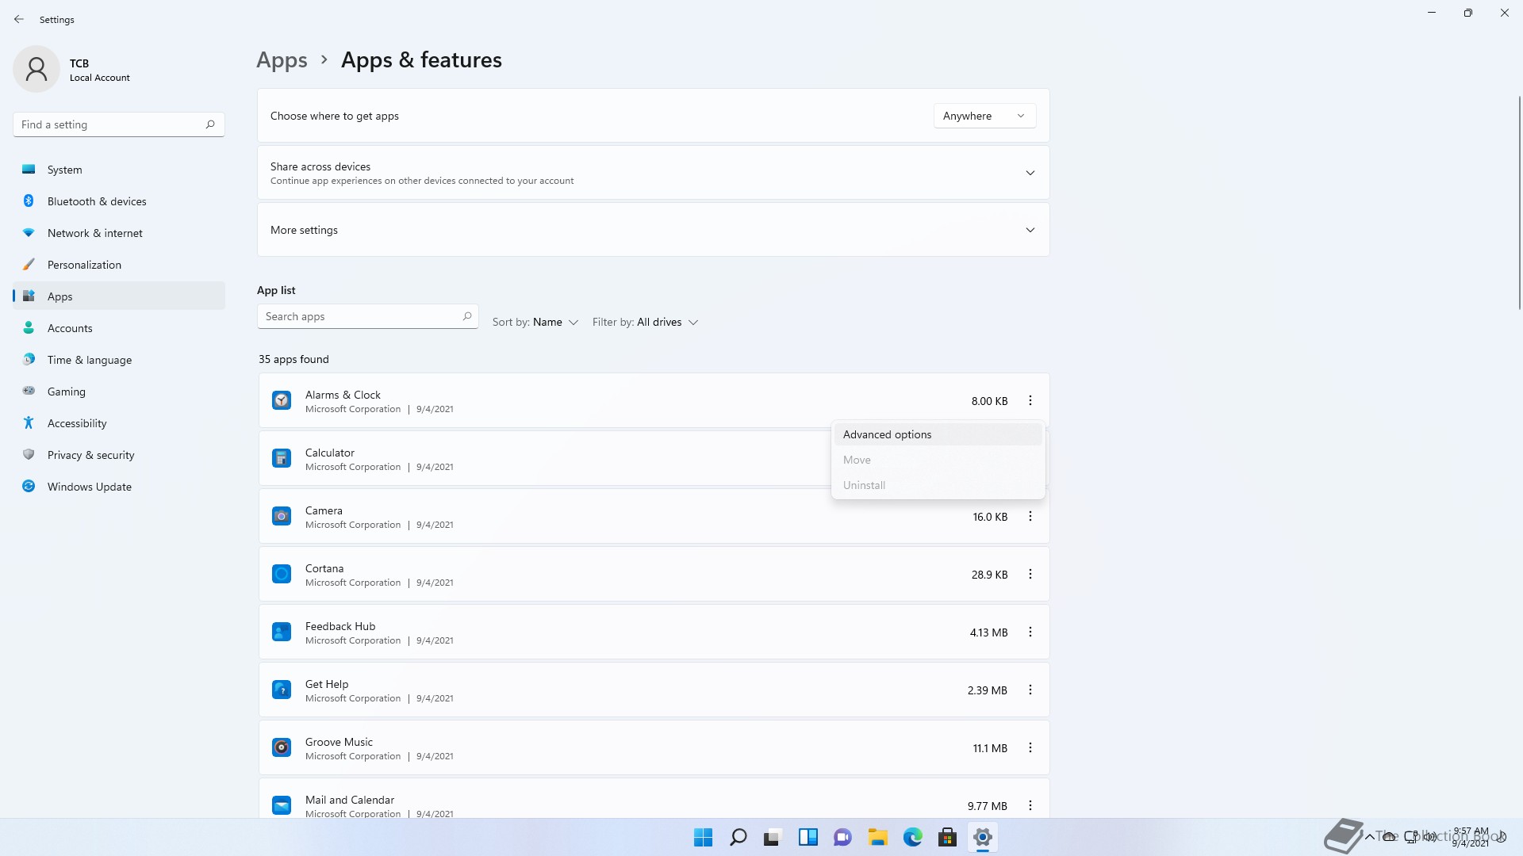Change Sort by Name dropdown

(535, 323)
